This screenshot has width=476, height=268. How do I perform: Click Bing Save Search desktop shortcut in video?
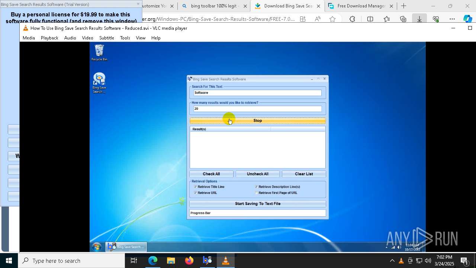point(99,83)
